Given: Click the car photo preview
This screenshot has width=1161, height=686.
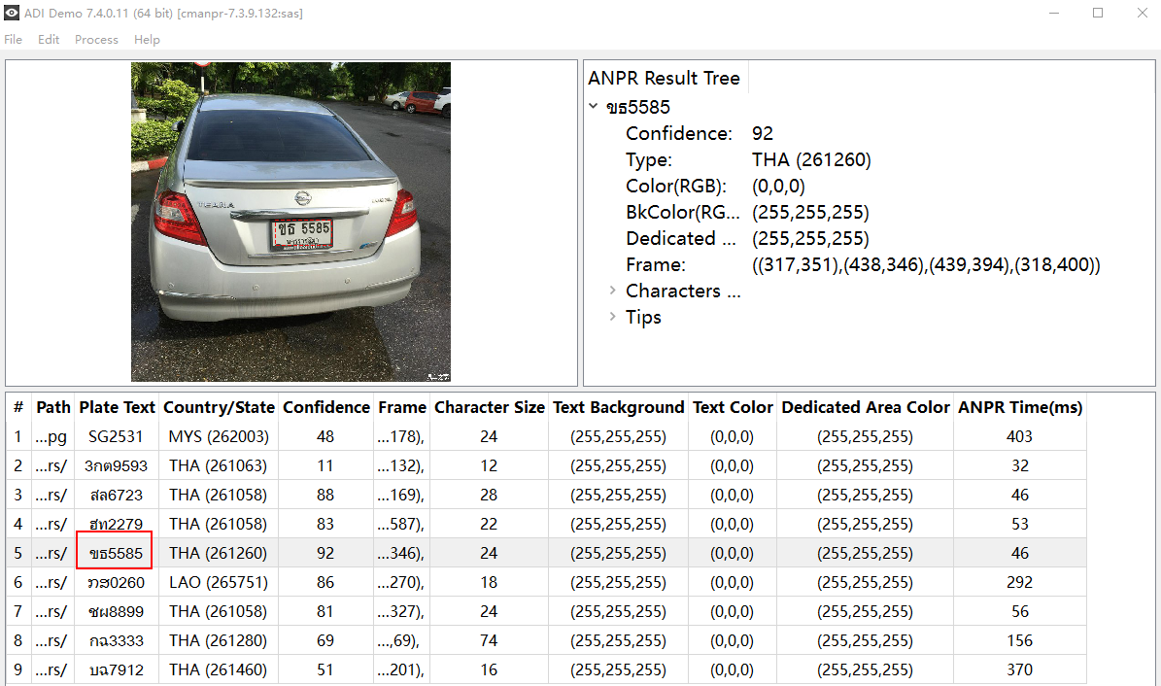Looking at the screenshot, I should [291, 222].
